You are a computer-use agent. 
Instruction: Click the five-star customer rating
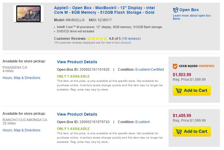pos(97,38)
